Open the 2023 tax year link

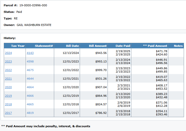pyautogui.click(x=8, y=61)
